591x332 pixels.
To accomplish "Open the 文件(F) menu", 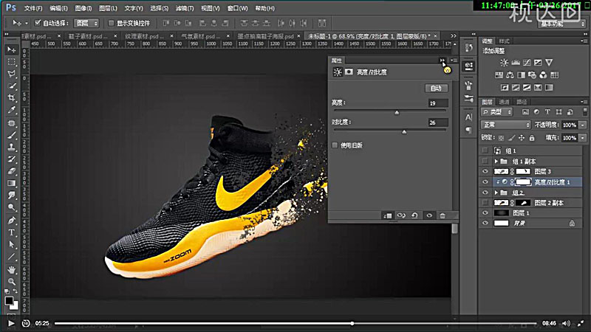I will [33, 8].
